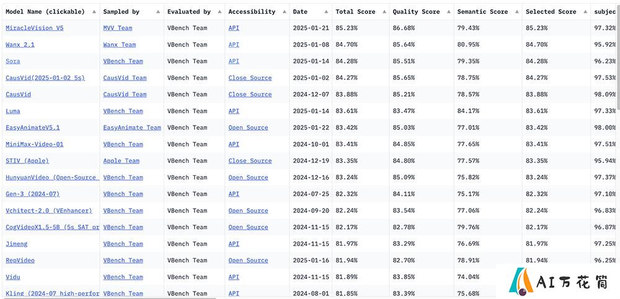Open the Sora model link
Image resolution: width=620 pixels, height=299 pixels.
pyautogui.click(x=12, y=61)
